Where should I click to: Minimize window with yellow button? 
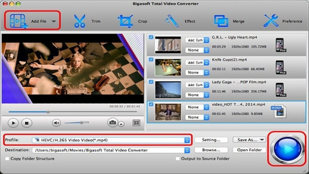point(12,4)
